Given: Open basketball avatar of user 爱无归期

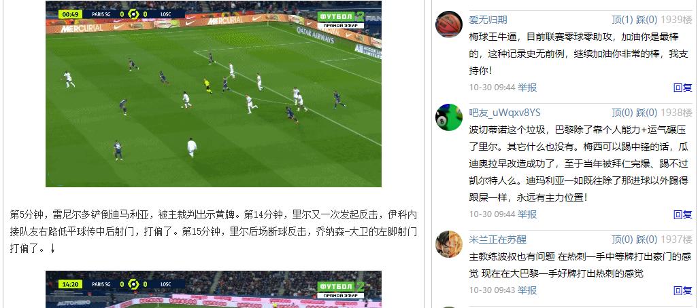Looking at the screenshot, I should pos(449,24).
